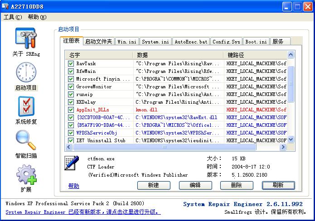Toggle the GrooveMonitor entry checkbox

click(x=71, y=86)
